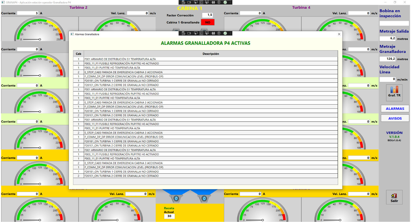Click the Receta Actual field showing 30
411x222 pixels.
point(169,216)
